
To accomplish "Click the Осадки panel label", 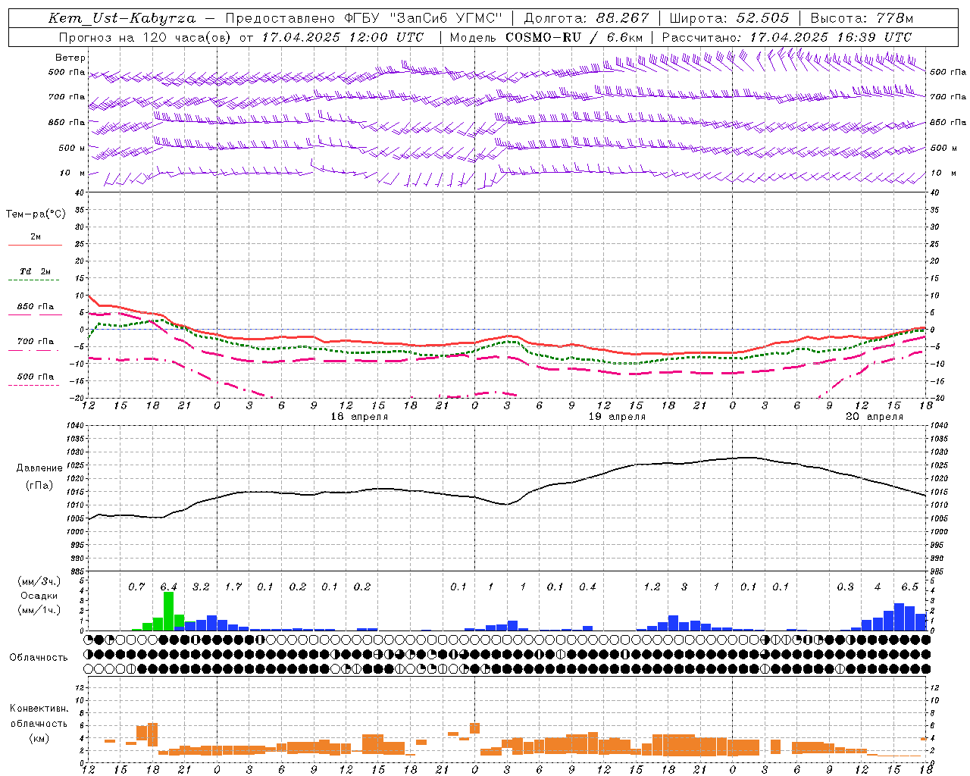I will (x=38, y=596).
